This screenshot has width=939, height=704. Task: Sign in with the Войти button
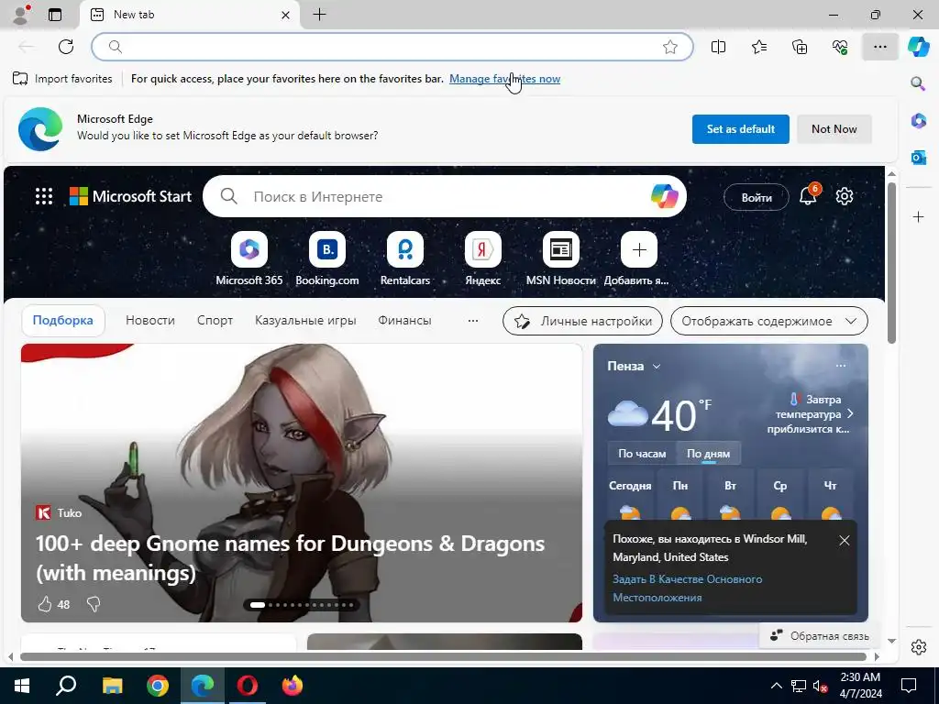(757, 197)
